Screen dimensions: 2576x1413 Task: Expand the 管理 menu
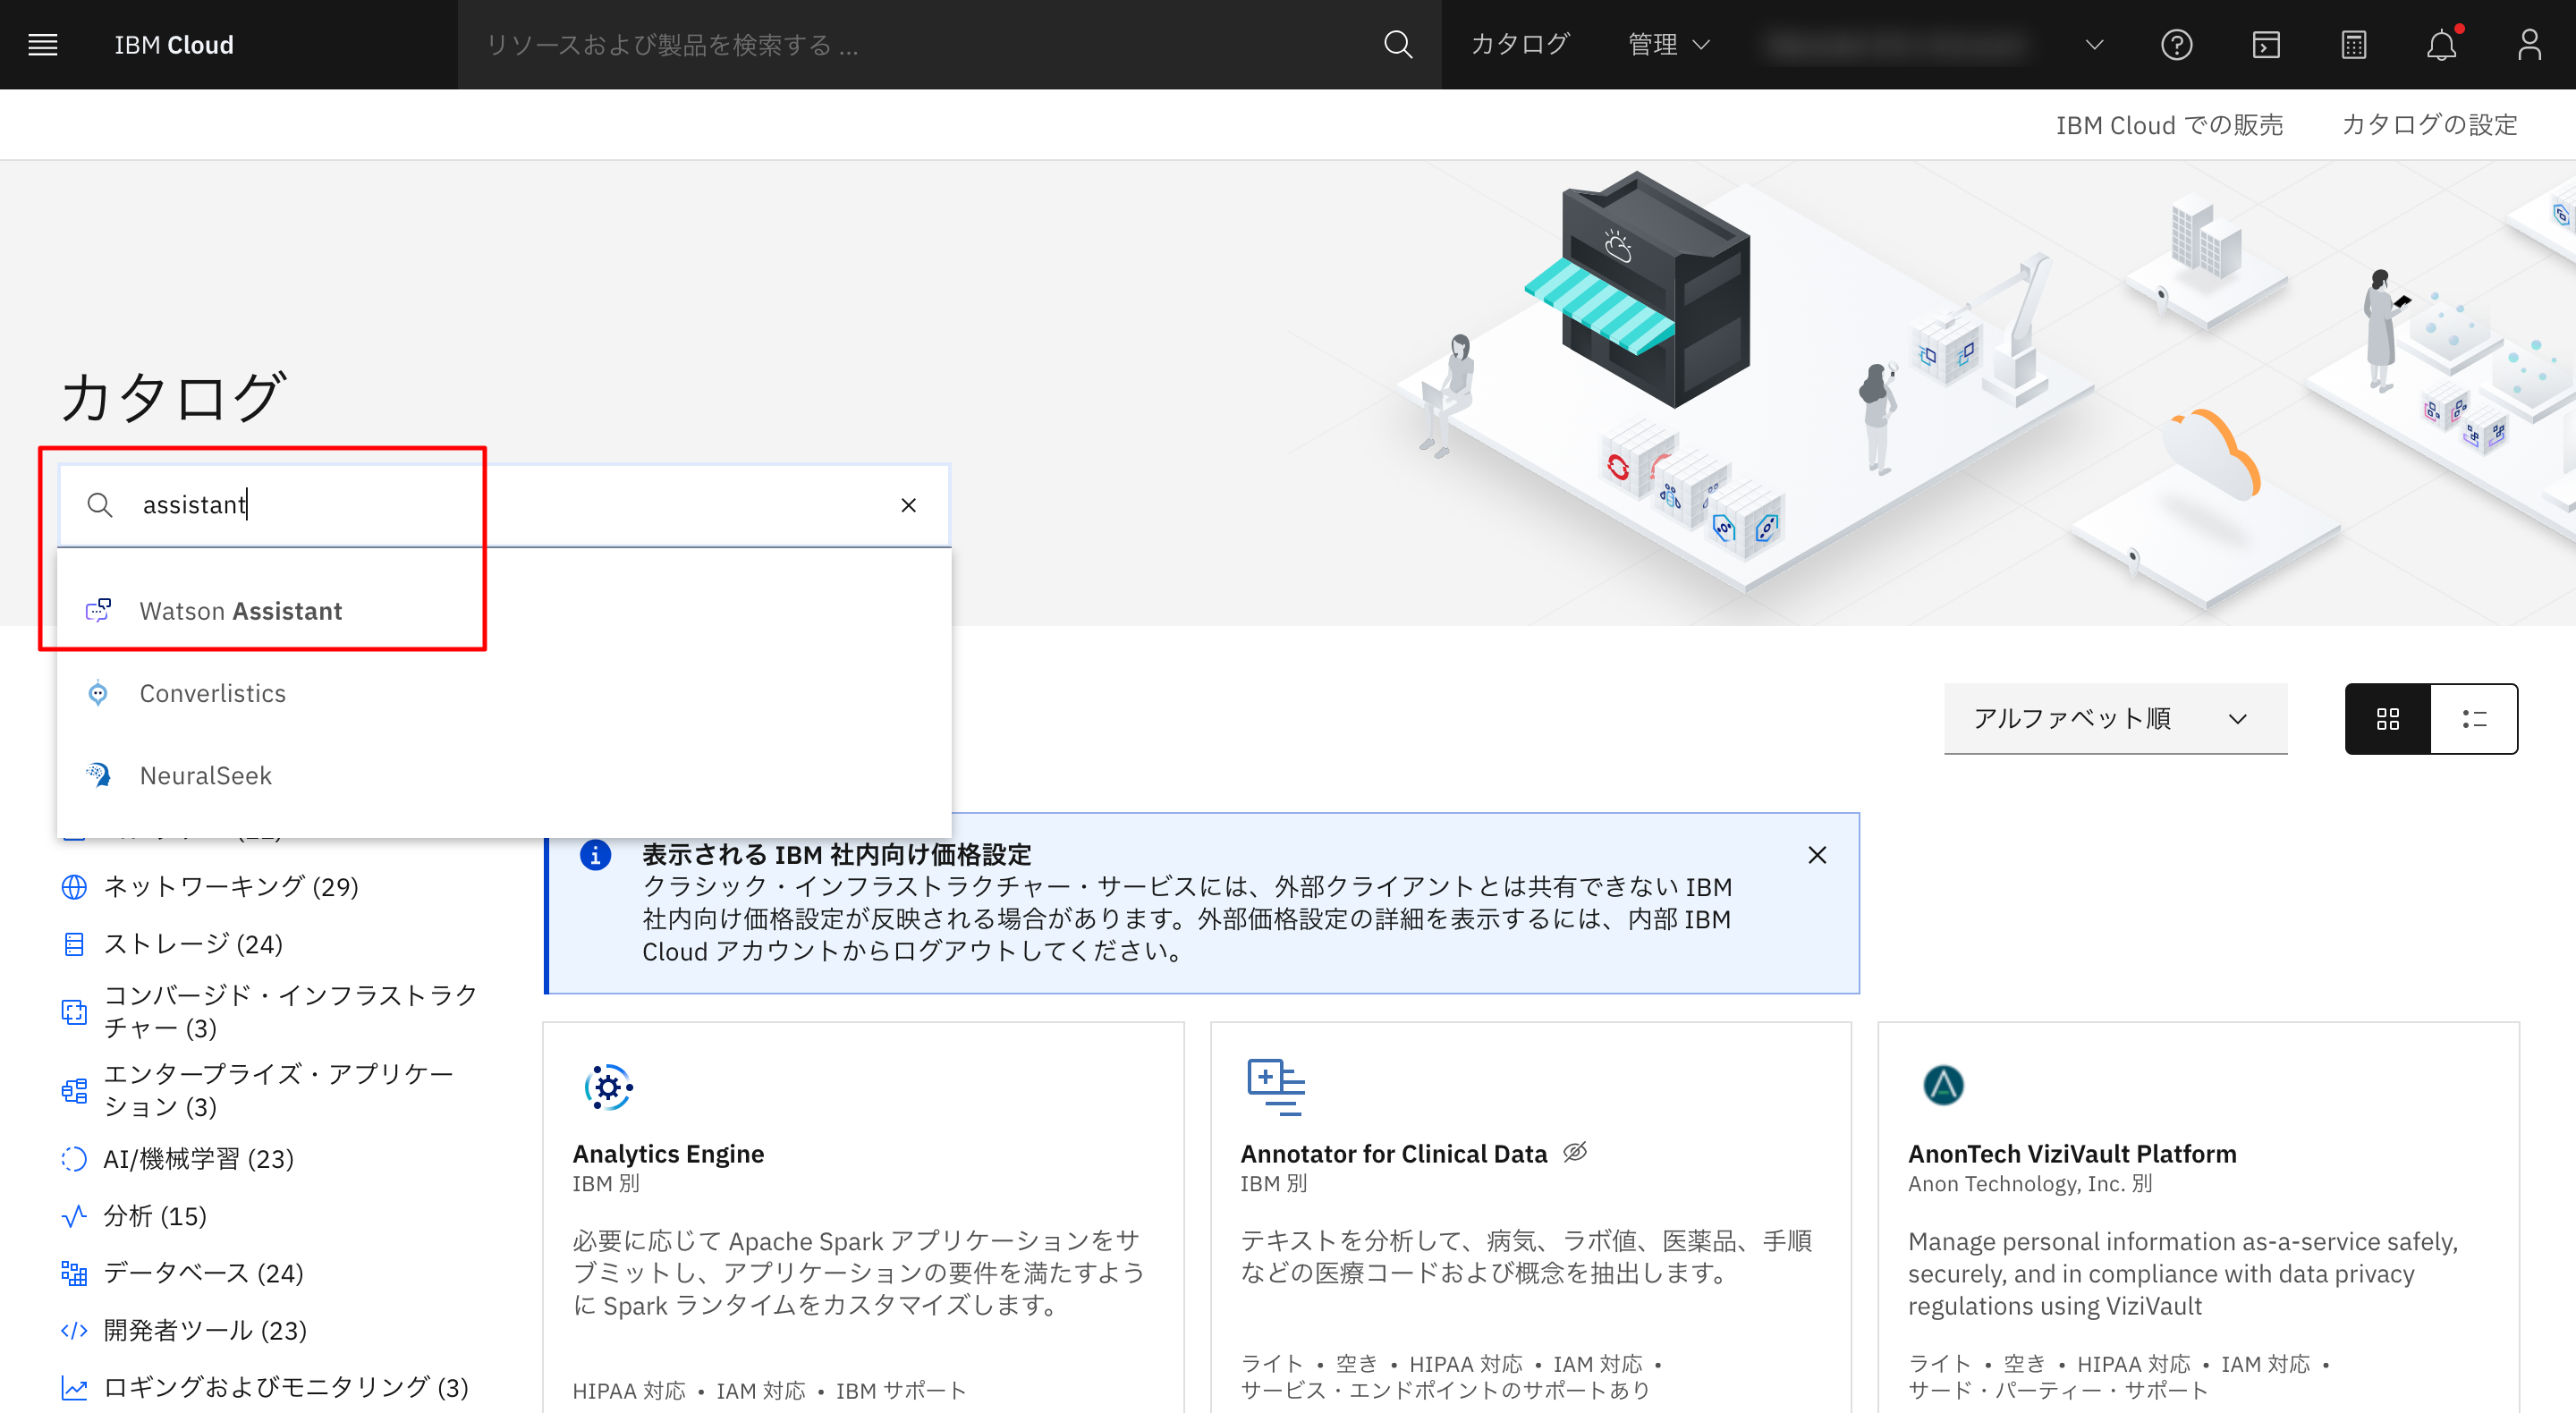click(1668, 45)
